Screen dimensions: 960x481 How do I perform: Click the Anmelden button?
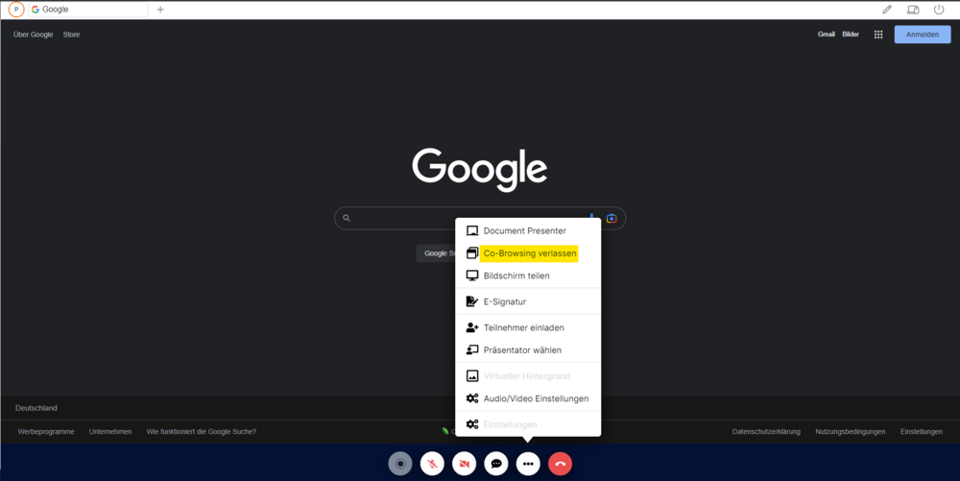(923, 35)
